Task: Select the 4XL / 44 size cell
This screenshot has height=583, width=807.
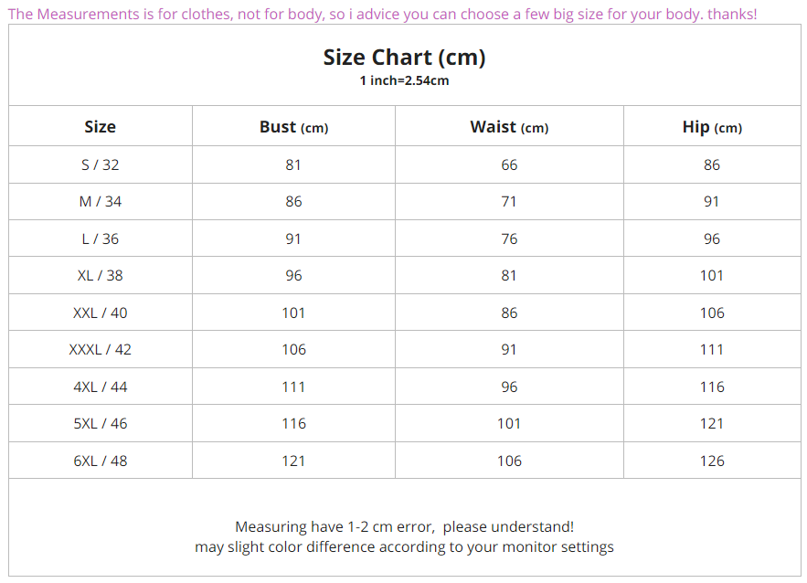Action: pyautogui.click(x=101, y=387)
